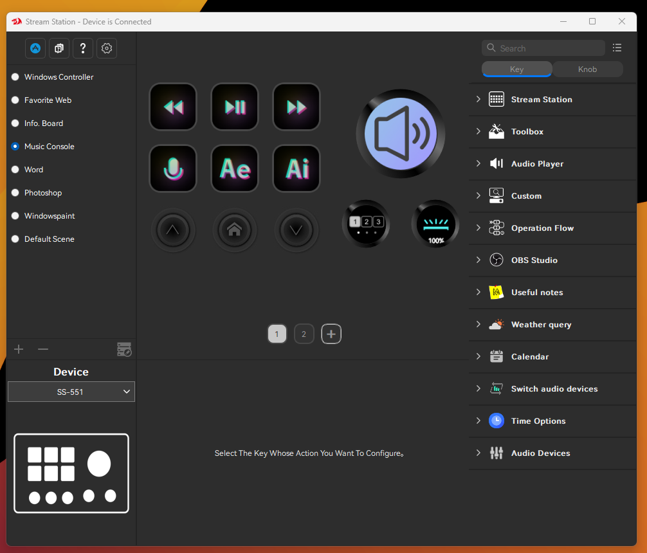Add a new scene with plus icon
The height and width of the screenshot is (553, 647).
(x=19, y=349)
